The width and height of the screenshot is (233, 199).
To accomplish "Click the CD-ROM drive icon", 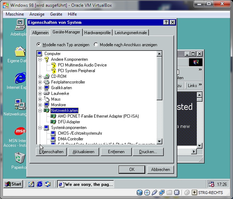I will click(47, 76).
